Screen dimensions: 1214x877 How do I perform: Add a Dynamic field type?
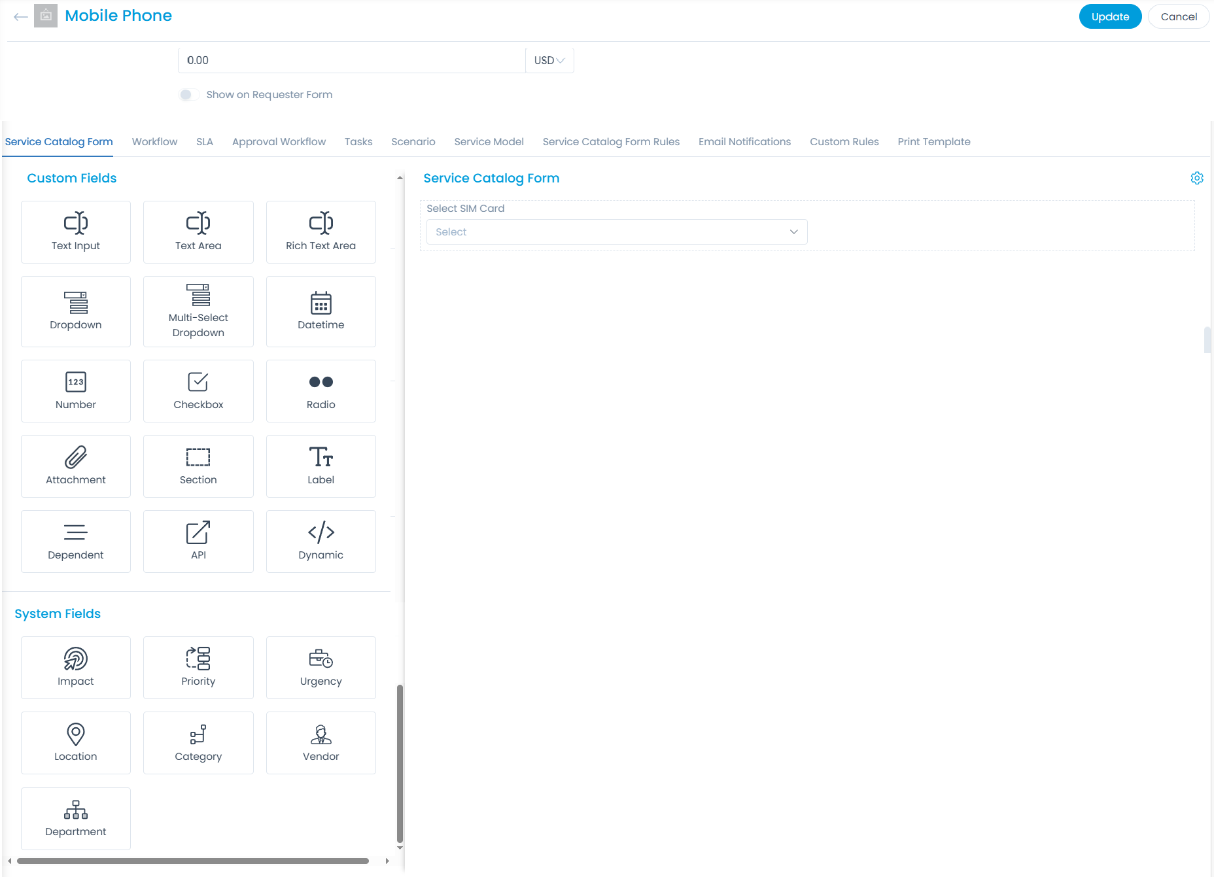[321, 541]
